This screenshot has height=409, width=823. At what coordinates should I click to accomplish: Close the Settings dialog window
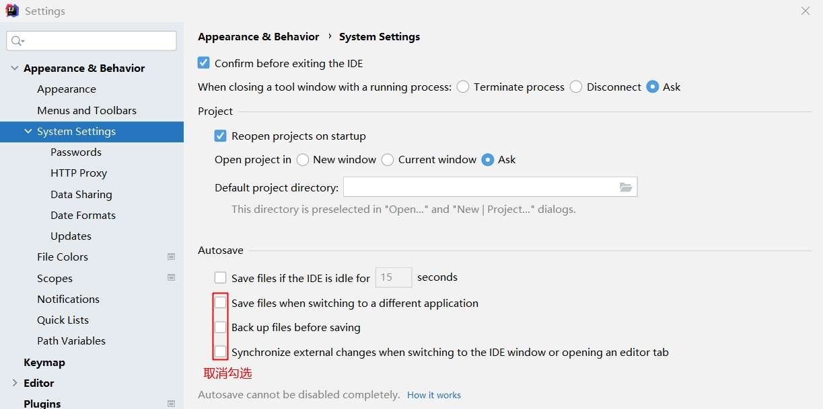tap(806, 11)
